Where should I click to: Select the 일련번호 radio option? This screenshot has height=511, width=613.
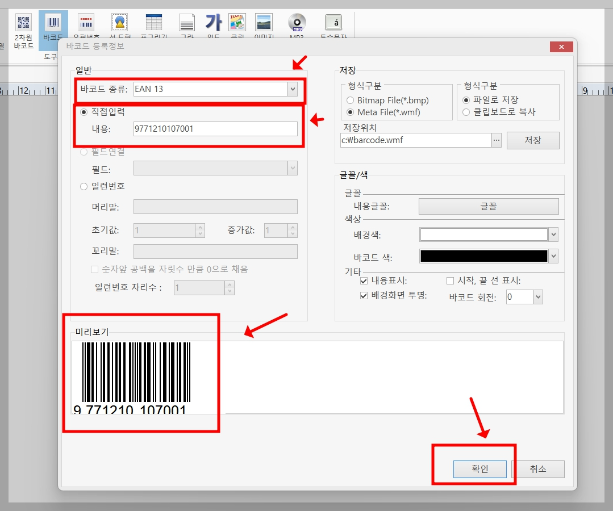click(84, 187)
